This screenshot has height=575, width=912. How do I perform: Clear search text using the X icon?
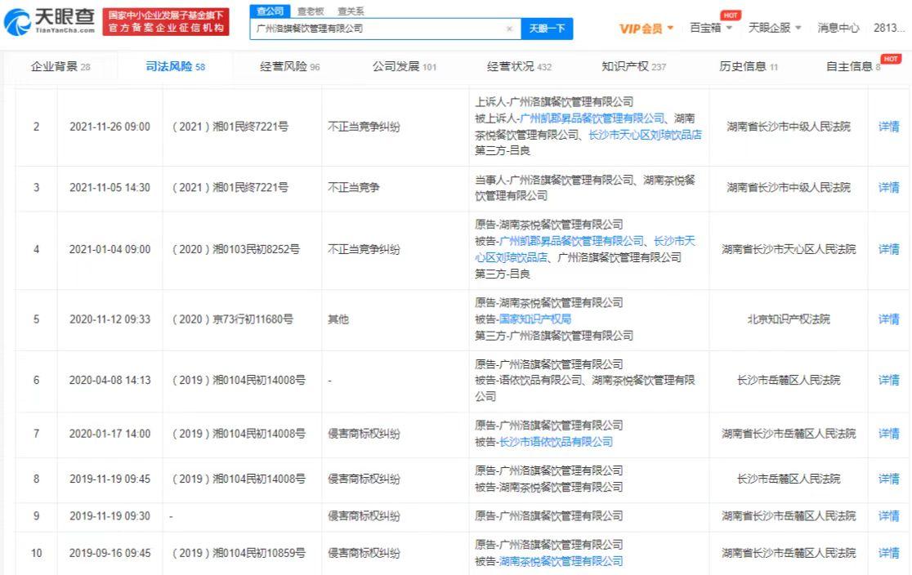(509, 28)
